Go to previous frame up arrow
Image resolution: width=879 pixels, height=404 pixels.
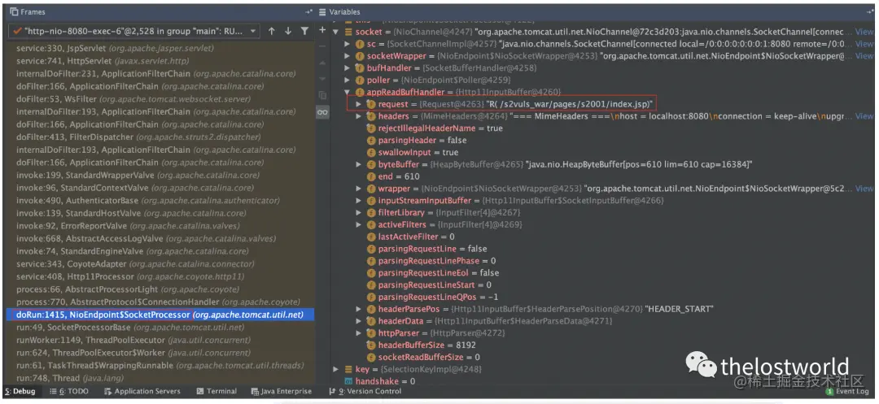(271, 32)
